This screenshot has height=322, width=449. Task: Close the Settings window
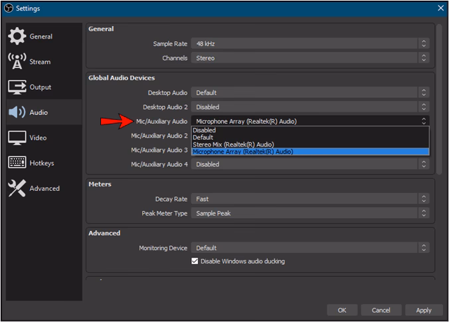point(440,8)
